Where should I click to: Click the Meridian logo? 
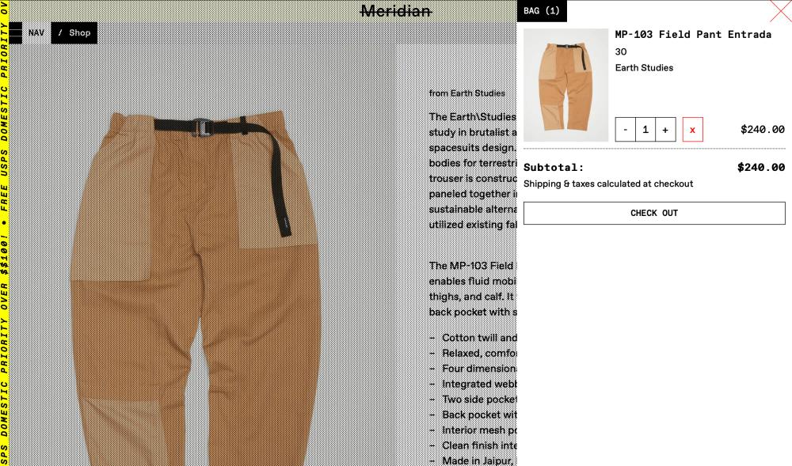point(395,10)
